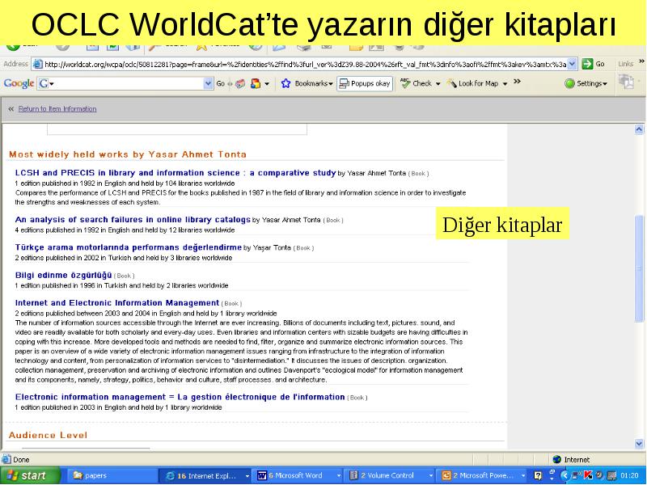Click the Google logo on toolbar
The width and height of the screenshot is (647, 485).
click(19, 83)
